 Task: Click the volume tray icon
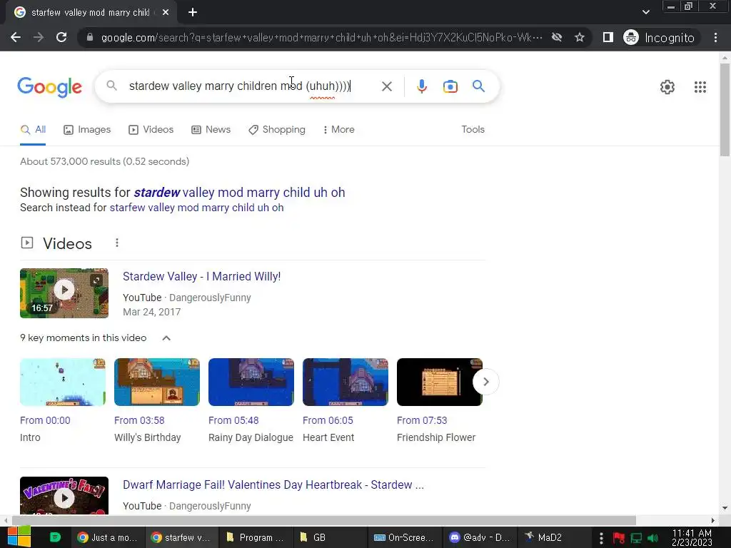click(x=652, y=538)
